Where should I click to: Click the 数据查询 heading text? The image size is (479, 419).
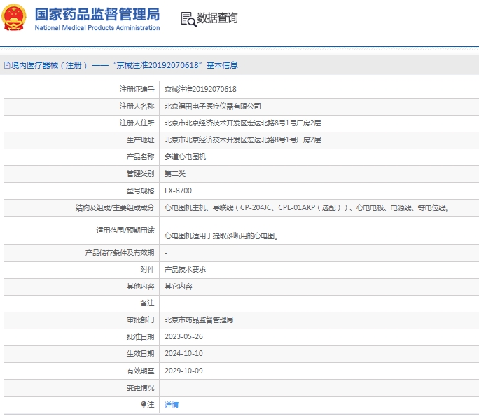point(217,18)
